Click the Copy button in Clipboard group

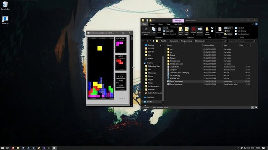coord(154,30)
